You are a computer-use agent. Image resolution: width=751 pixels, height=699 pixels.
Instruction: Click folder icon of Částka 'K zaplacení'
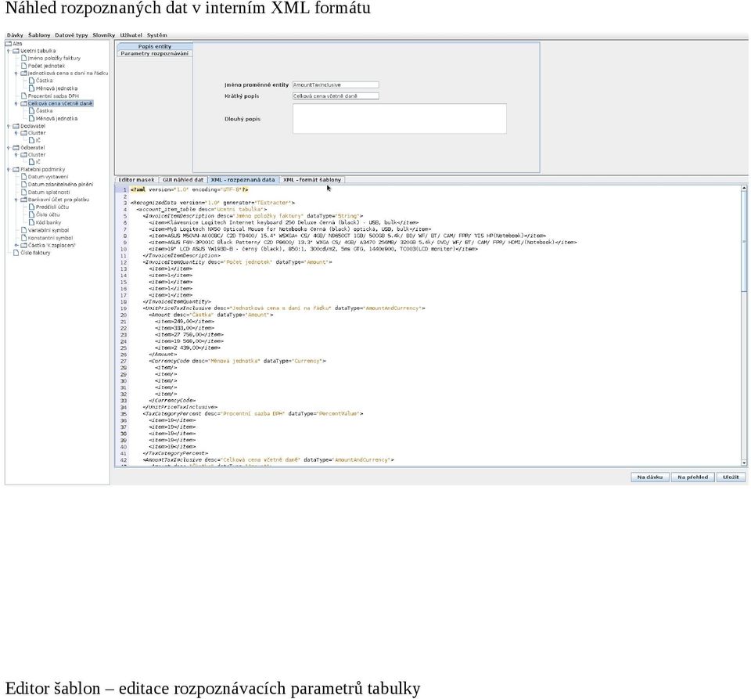[23, 245]
